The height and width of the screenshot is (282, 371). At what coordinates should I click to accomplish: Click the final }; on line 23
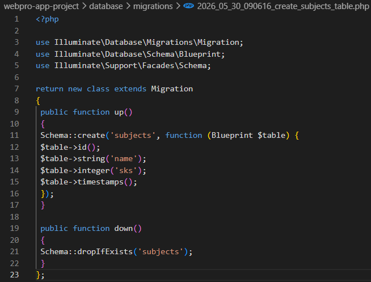[x=40, y=275]
